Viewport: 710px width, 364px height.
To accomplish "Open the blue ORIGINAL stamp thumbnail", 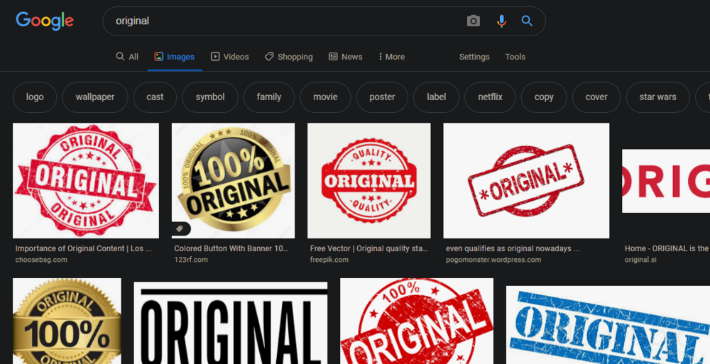I will click(608, 324).
